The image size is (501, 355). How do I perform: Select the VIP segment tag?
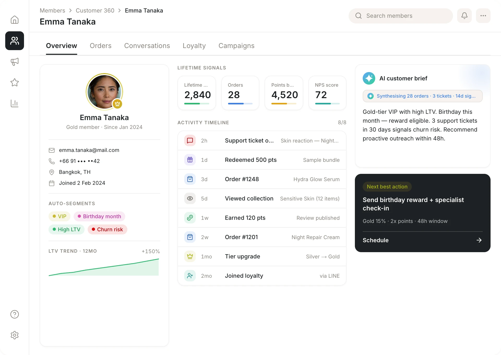pos(59,216)
